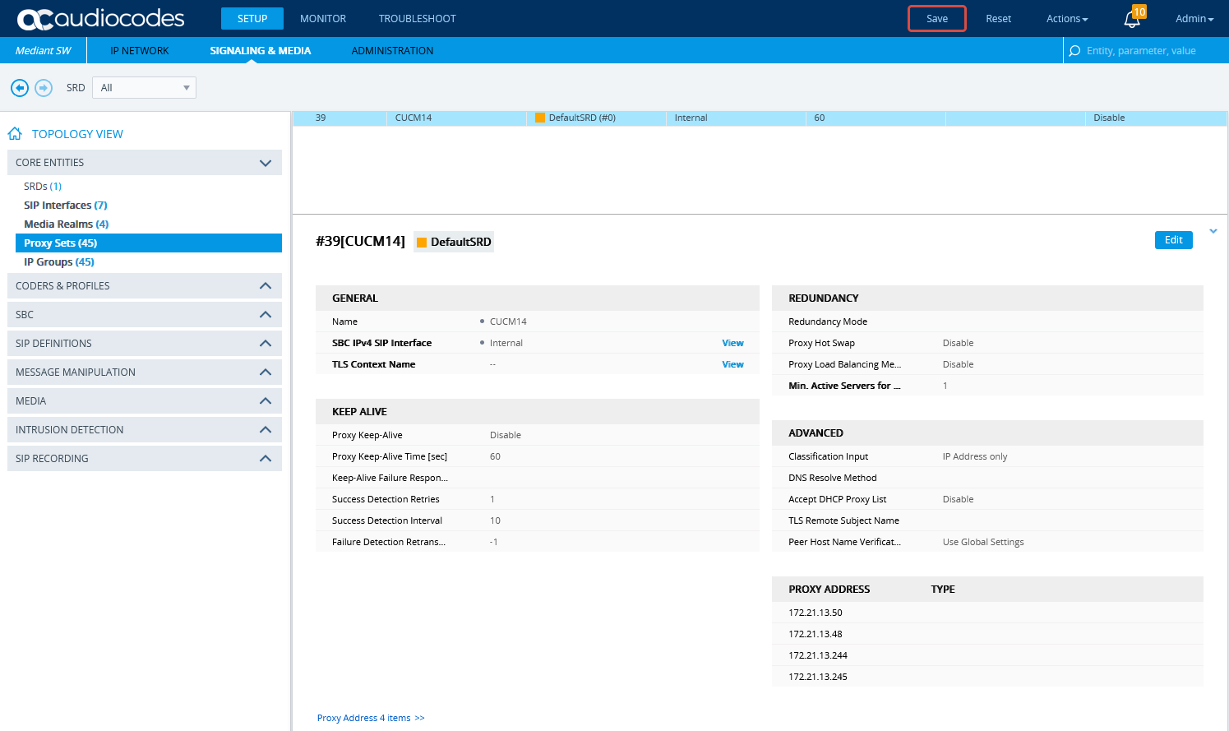This screenshot has width=1229, height=731.
Task: Click proxy address 172.21.13.48
Action: point(815,634)
